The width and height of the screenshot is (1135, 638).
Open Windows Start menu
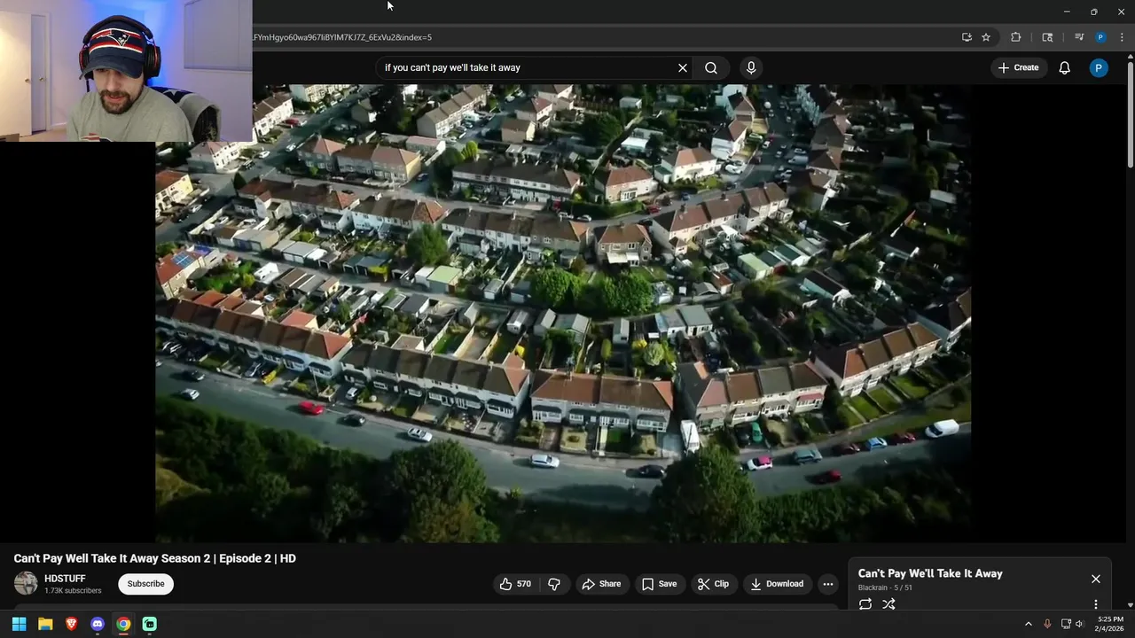(x=19, y=624)
